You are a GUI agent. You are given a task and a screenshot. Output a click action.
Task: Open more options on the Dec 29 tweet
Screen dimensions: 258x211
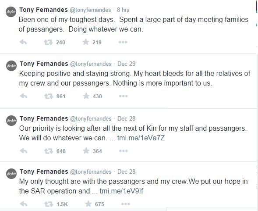click(x=124, y=96)
